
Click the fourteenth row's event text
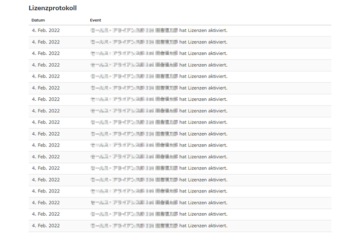(203, 180)
